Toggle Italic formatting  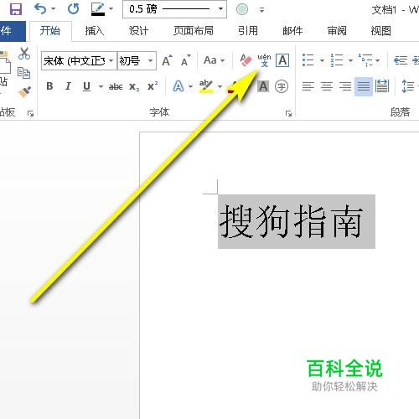click(x=68, y=86)
